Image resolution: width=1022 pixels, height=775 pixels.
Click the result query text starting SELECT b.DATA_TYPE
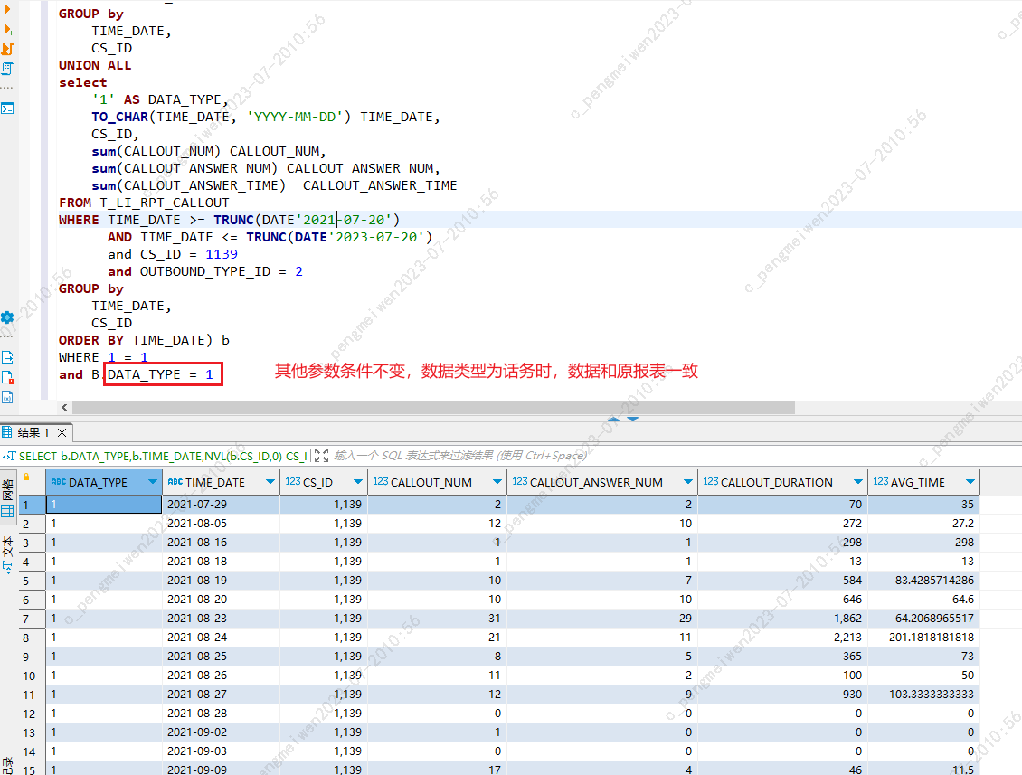pyautogui.click(x=163, y=457)
